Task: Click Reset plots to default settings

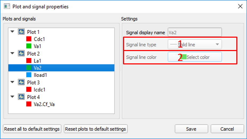Action: coord(95,129)
